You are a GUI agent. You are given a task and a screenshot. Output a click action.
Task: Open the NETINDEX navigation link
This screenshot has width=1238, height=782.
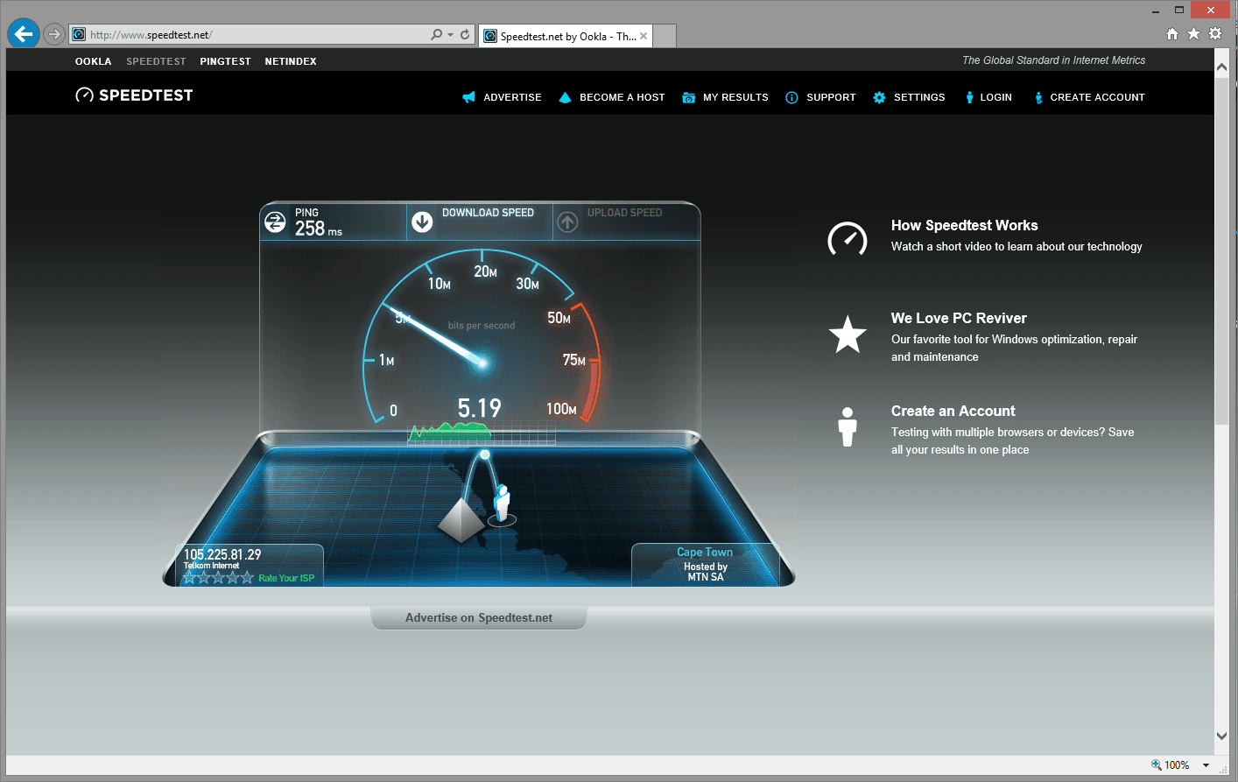(291, 61)
